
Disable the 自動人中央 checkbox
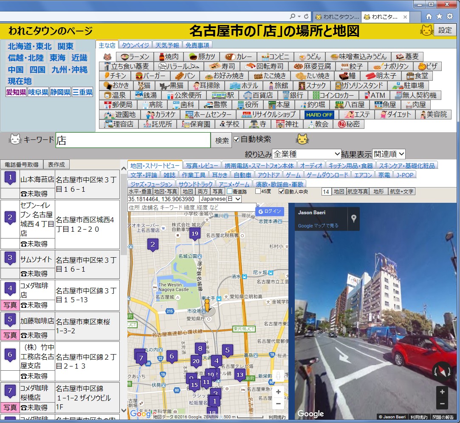pos(281,191)
